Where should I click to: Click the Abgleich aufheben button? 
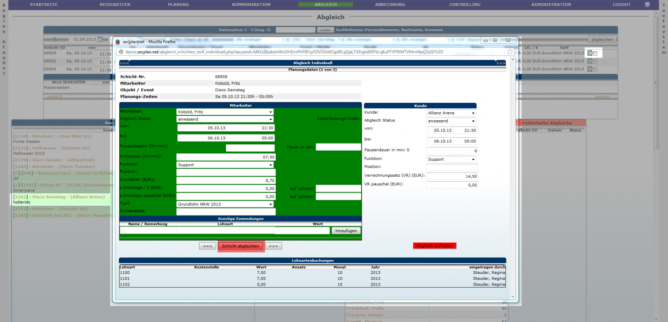435,246
